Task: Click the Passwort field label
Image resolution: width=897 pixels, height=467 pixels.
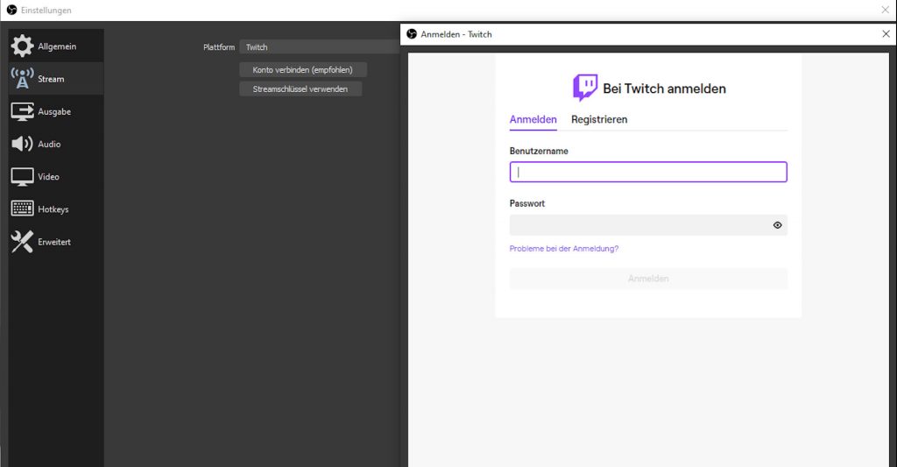Action: (526, 203)
